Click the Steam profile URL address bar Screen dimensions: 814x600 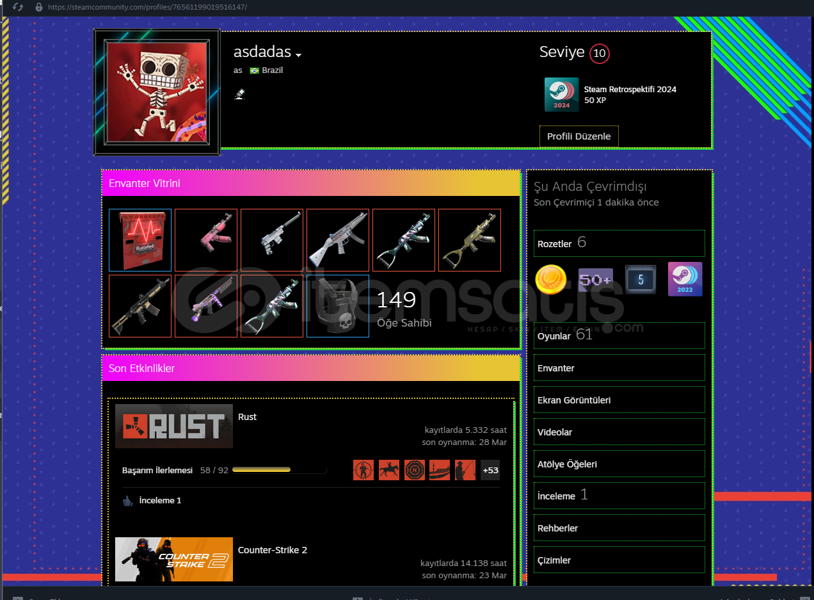tap(147, 7)
